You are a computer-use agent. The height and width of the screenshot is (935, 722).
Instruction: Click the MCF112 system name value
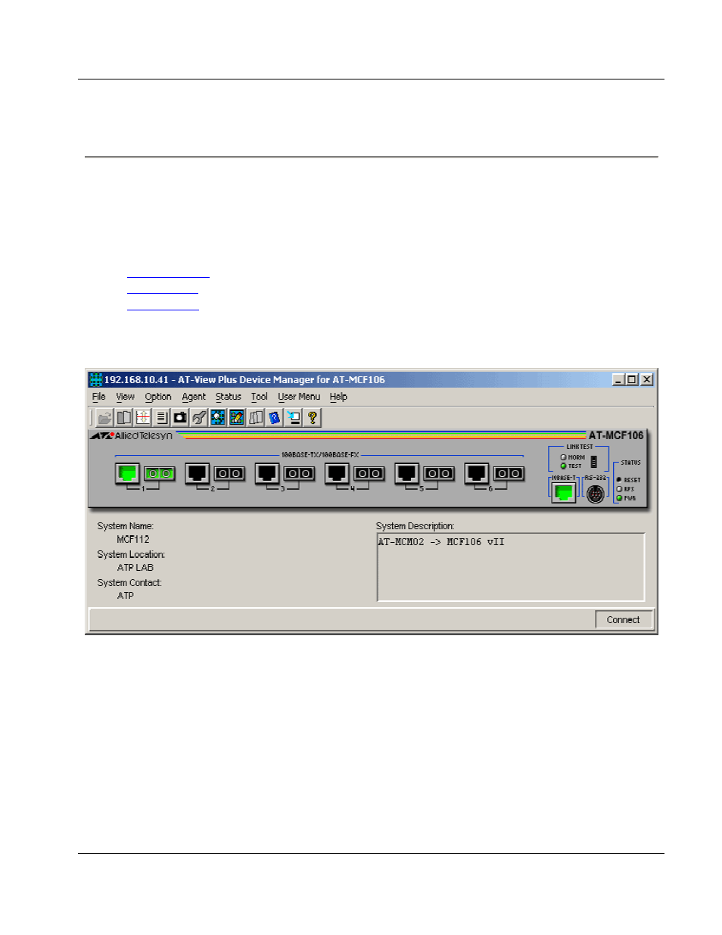tap(133, 540)
